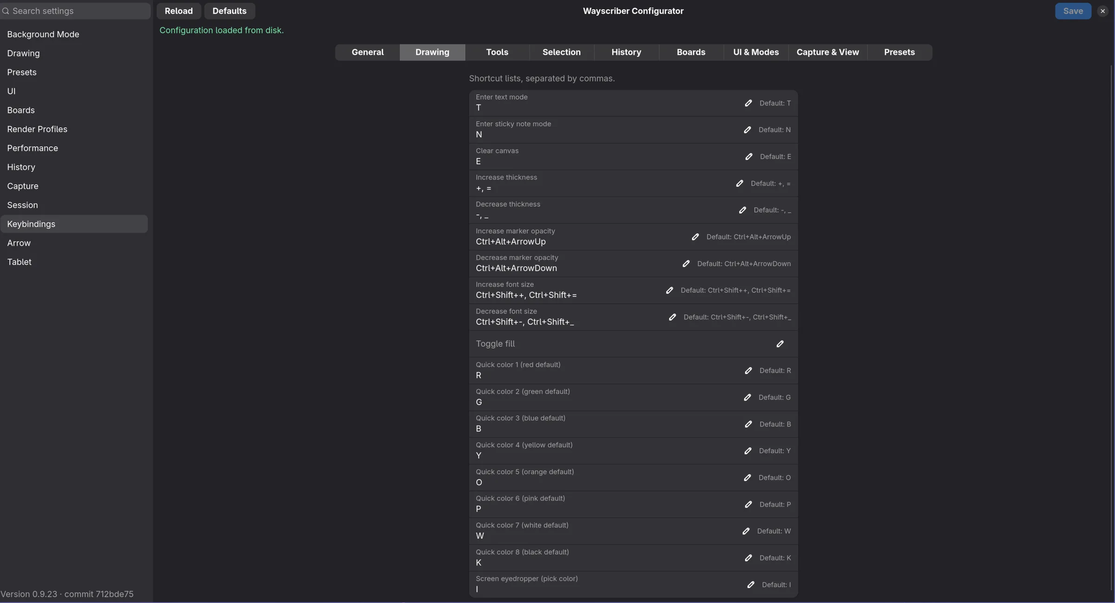Edit the Clear canvas shortcut
Image resolution: width=1115 pixels, height=603 pixels.
(x=748, y=157)
